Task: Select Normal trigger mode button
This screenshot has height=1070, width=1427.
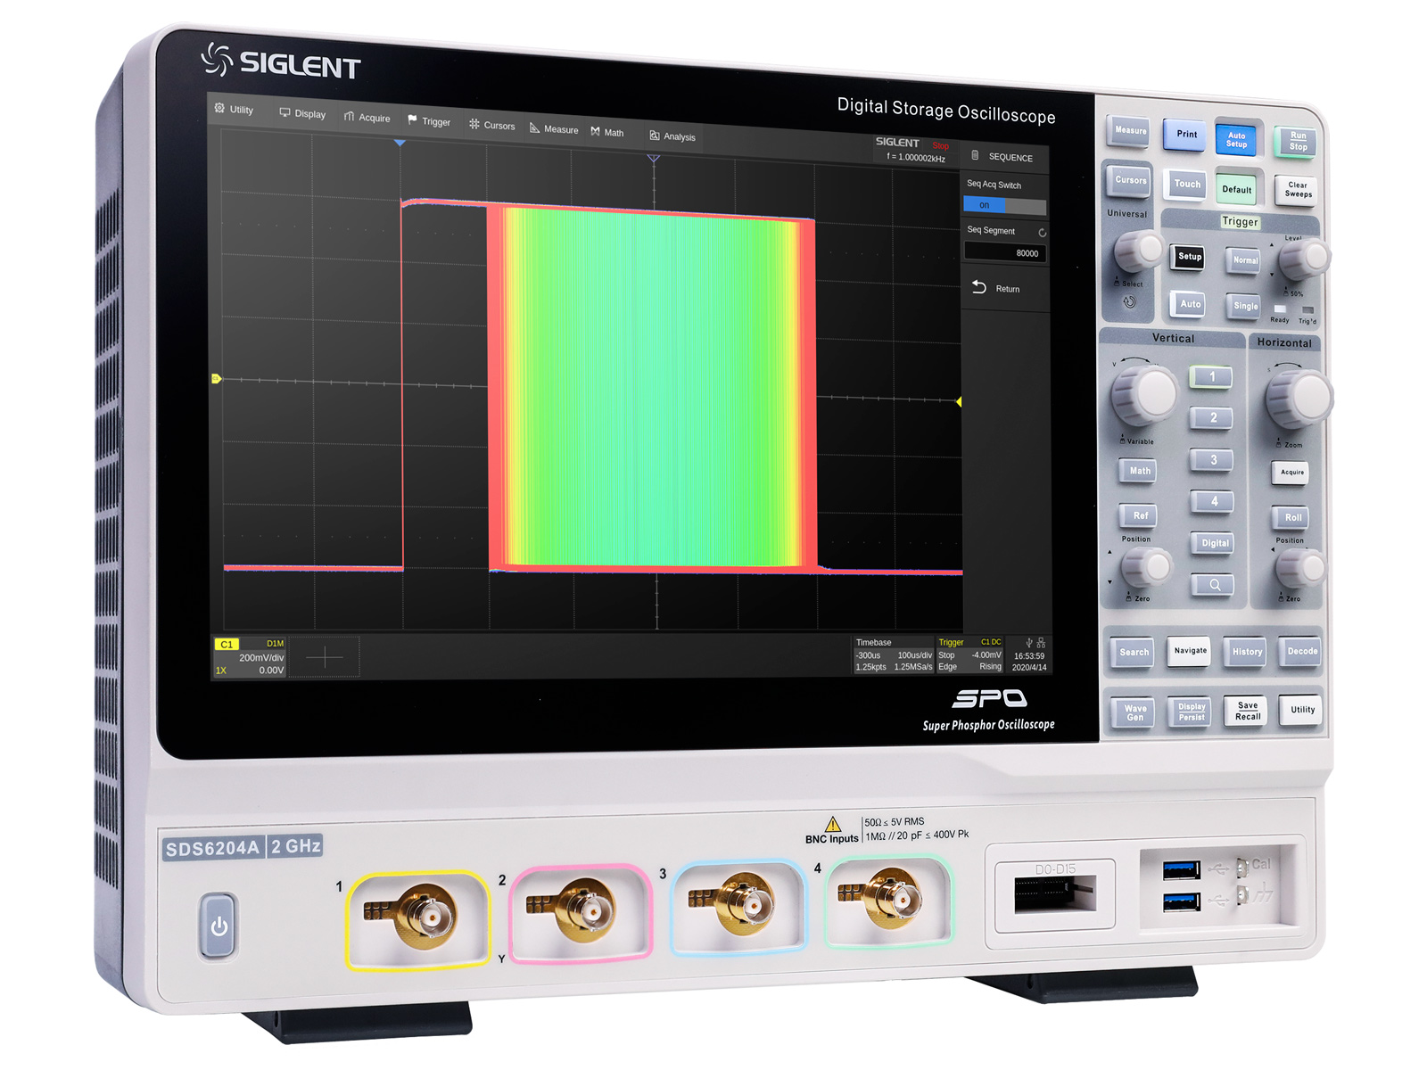Action: point(1245,260)
